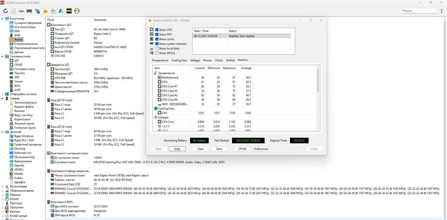This screenshot has height=220, width=447.
Task: Open the flame stability test toolbar icon
Action: point(45,11)
